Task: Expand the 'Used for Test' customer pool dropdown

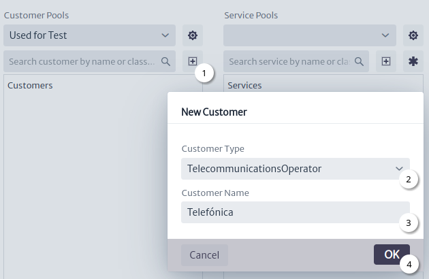Action: (89, 35)
